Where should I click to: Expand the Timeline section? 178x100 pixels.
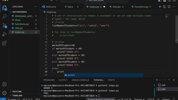[x=24, y=96]
